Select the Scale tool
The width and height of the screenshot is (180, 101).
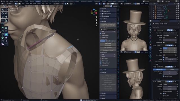3,17
